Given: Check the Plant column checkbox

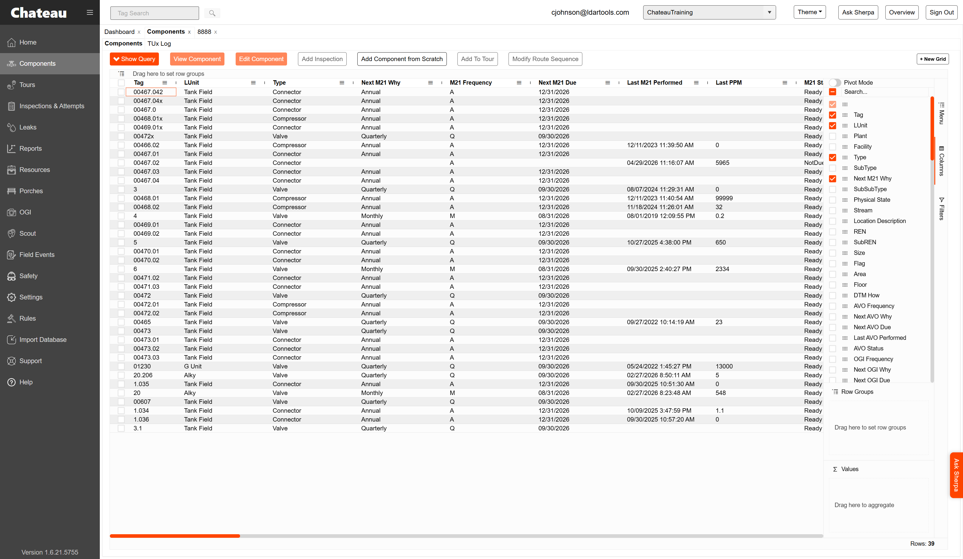Looking at the screenshot, I should pyautogui.click(x=833, y=136).
